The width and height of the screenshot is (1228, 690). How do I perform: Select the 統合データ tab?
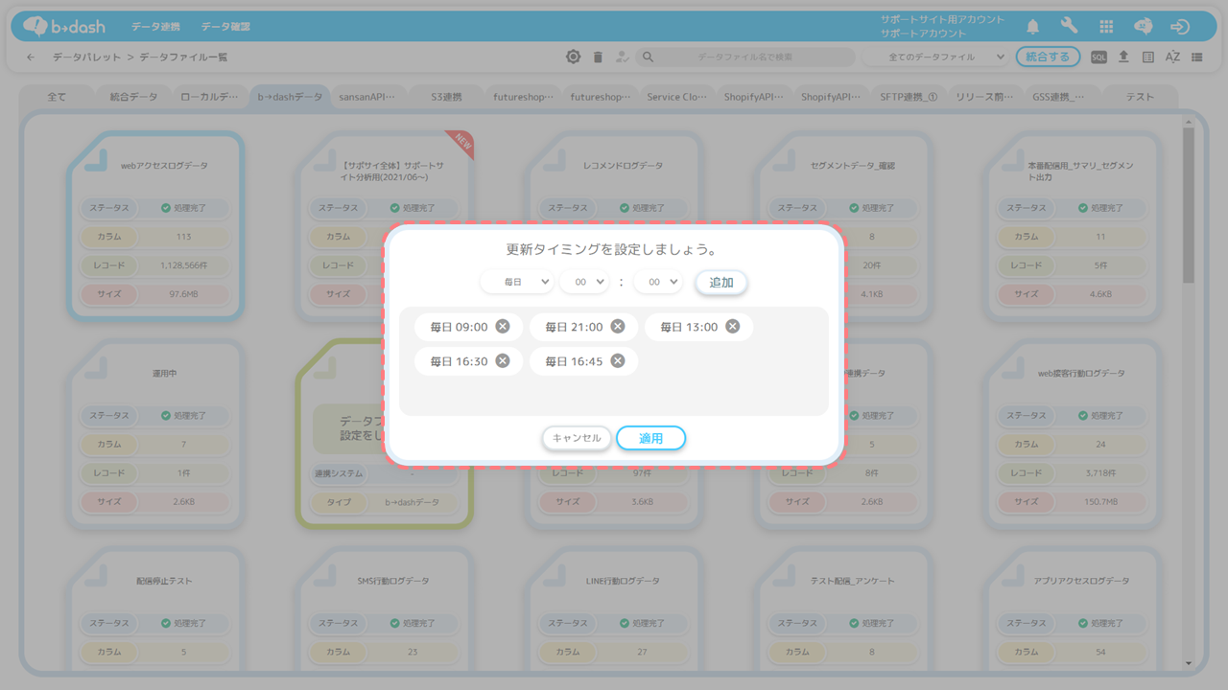point(134,97)
